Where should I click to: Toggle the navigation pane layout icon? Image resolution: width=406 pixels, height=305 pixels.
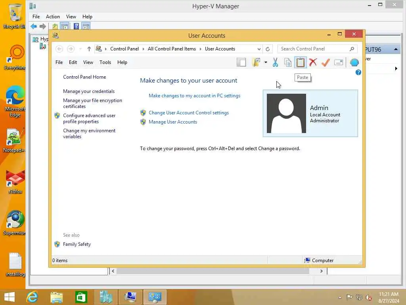coord(241,62)
